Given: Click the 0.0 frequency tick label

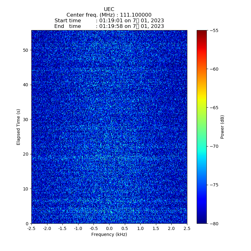Looking at the screenshot, I should (x=109, y=228).
